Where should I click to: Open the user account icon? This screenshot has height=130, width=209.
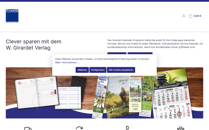184,16
